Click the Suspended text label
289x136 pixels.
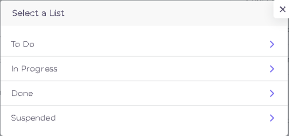pos(33,118)
